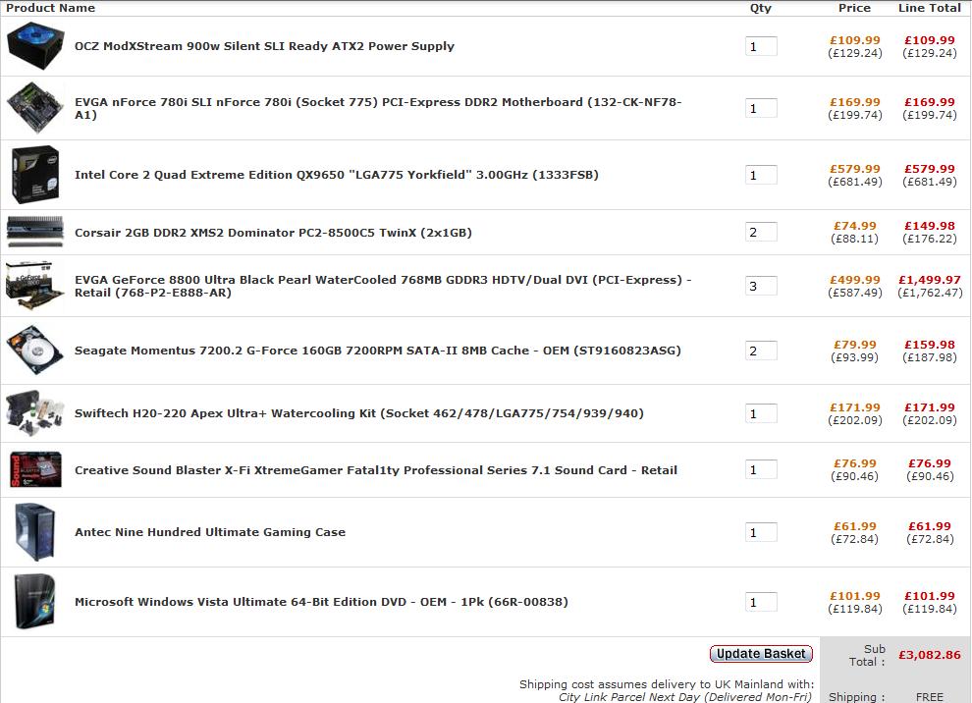Click the OCZ ModXStream power supply thumbnail
Image resolution: width=972 pixels, height=703 pixels.
(35, 46)
